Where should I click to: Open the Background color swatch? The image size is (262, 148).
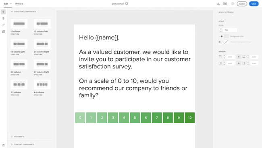click(227, 36)
